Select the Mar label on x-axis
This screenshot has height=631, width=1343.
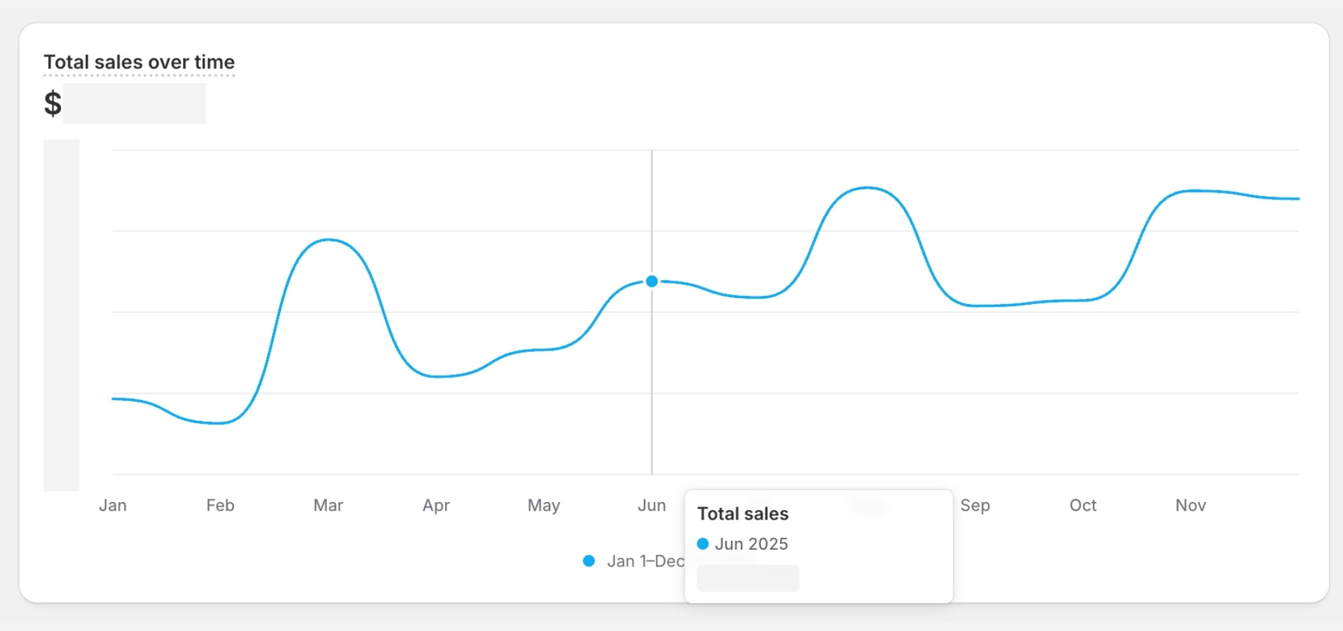[328, 505]
